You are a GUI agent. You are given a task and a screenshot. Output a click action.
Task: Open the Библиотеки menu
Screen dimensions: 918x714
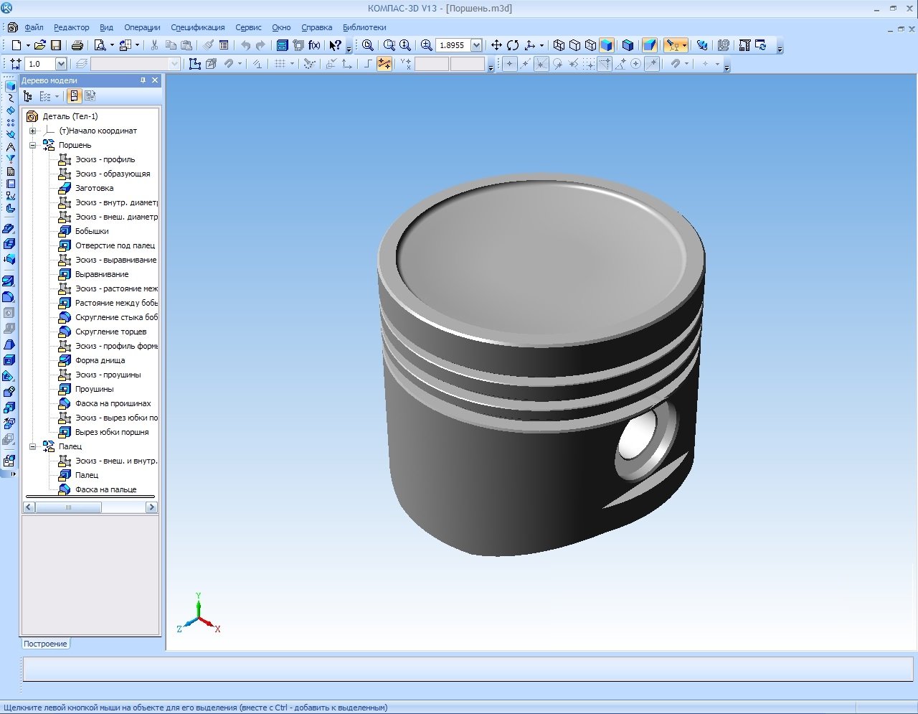(x=364, y=27)
